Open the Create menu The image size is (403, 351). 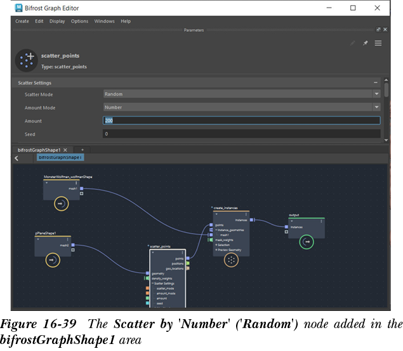(22, 21)
